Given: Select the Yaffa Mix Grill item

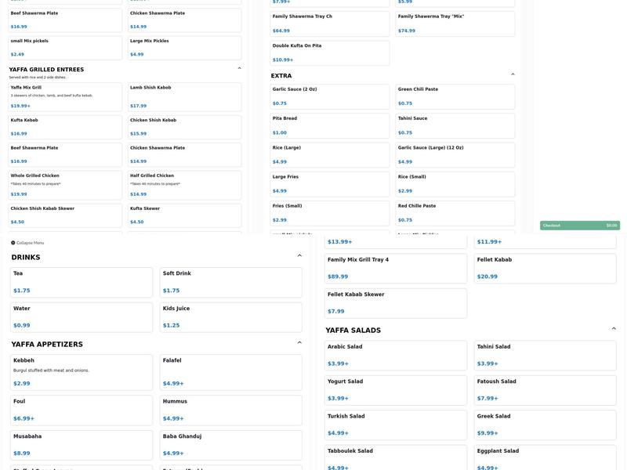Looking at the screenshot, I should 66,96.
